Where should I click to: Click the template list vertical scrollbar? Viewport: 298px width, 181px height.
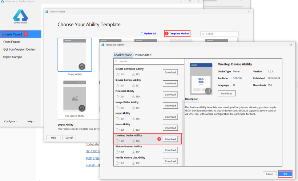183,132
